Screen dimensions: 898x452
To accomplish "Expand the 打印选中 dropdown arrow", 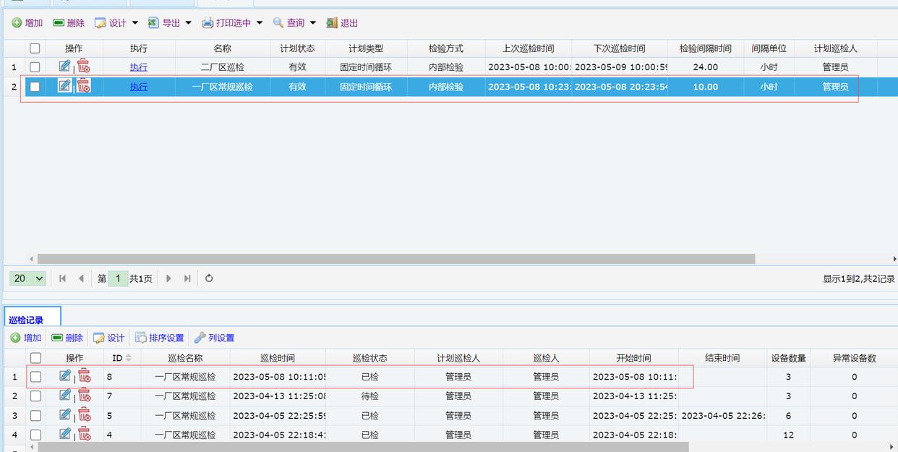I will click(x=260, y=23).
